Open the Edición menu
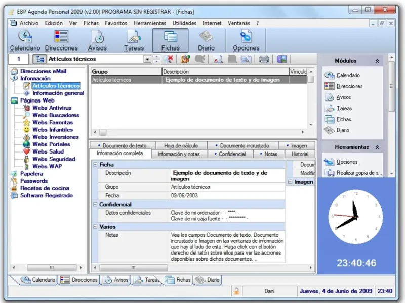This screenshot has height=303, width=405. [x=54, y=23]
